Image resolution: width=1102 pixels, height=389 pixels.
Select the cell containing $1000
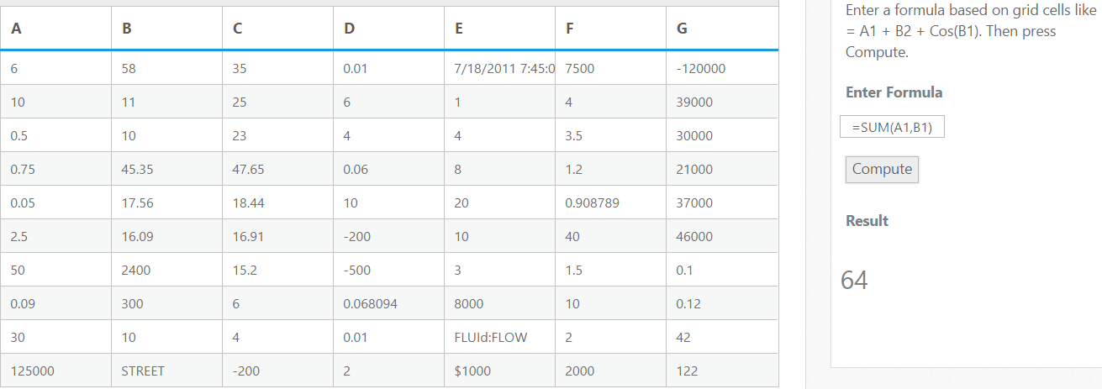pyautogui.click(x=499, y=371)
